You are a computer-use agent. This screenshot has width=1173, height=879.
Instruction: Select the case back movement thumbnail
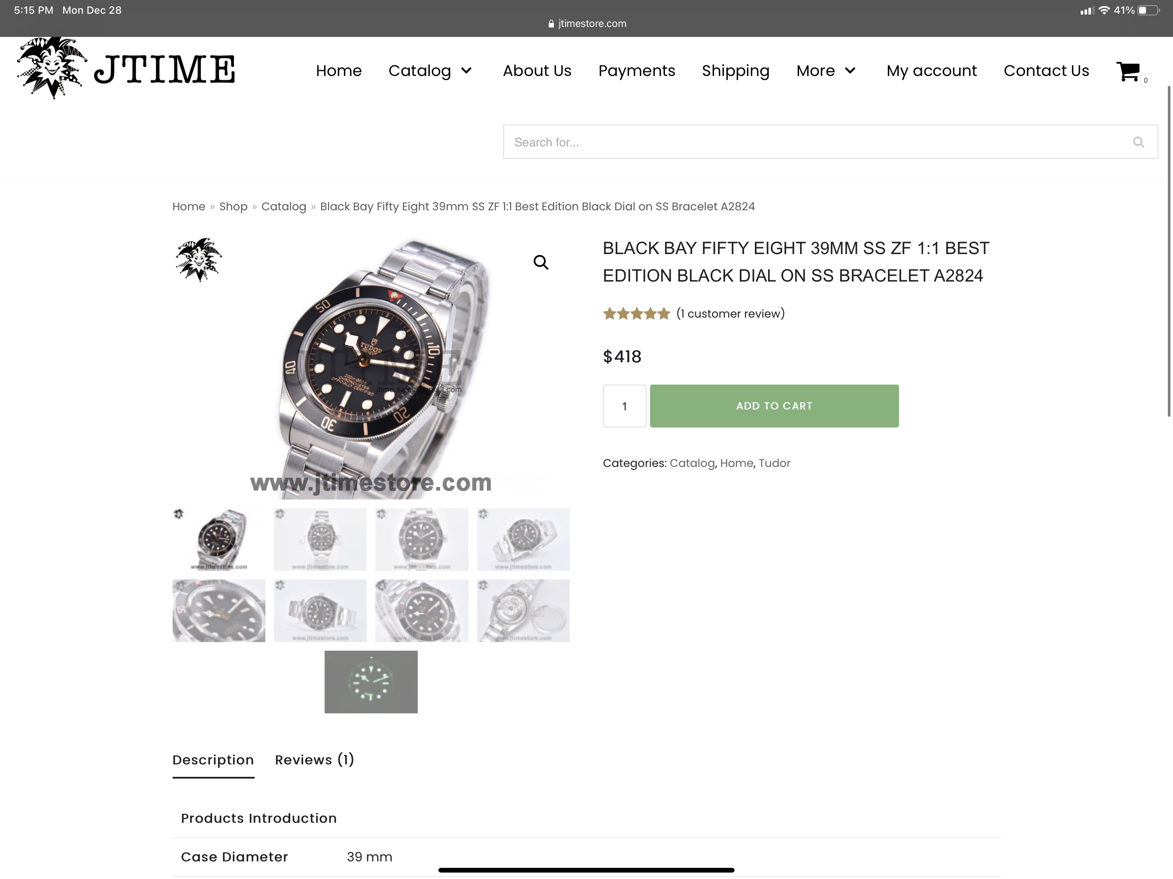[x=523, y=611]
